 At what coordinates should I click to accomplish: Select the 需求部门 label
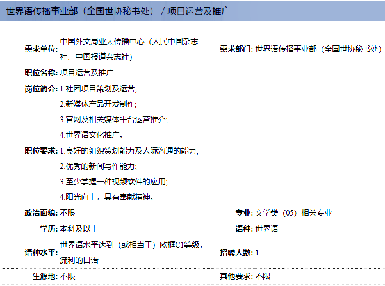click(236, 49)
